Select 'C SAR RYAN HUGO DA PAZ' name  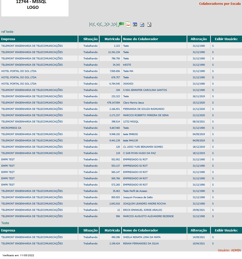point(139,153)
